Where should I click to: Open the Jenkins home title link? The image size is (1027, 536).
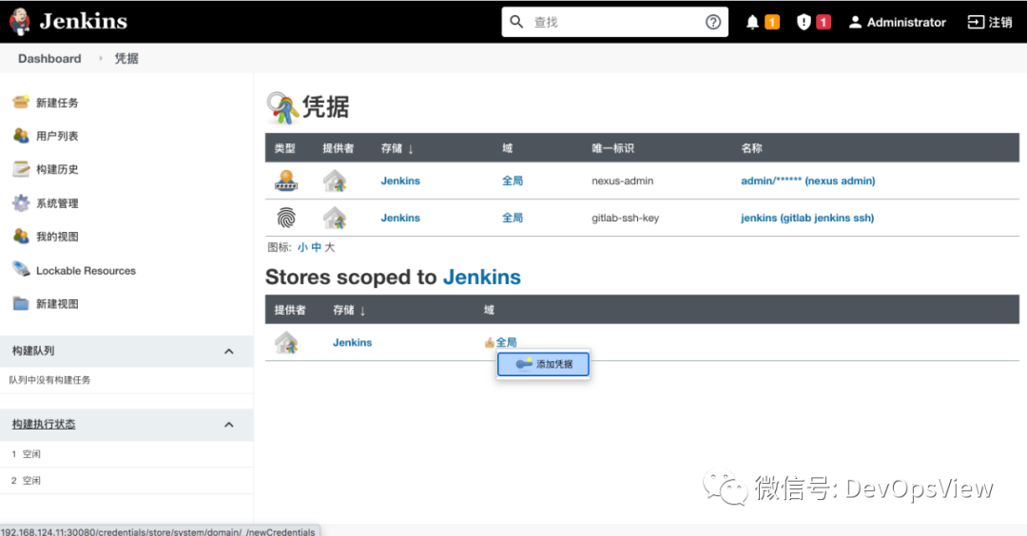click(x=83, y=21)
